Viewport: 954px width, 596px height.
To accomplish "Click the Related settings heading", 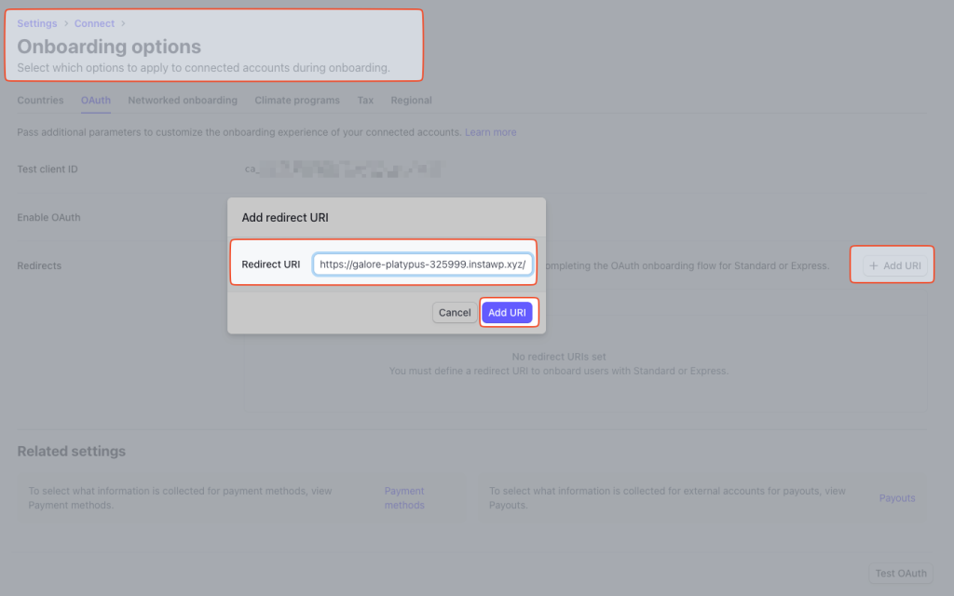I will [71, 452].
